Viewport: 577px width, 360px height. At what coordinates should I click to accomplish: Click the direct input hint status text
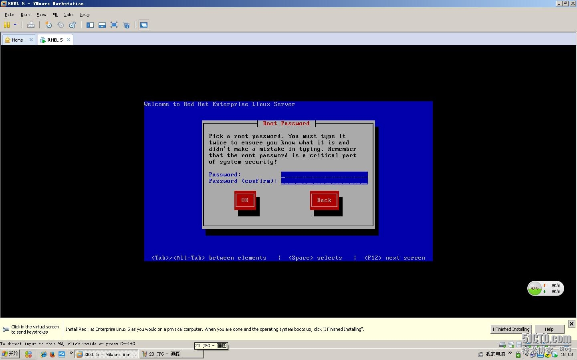69,344
